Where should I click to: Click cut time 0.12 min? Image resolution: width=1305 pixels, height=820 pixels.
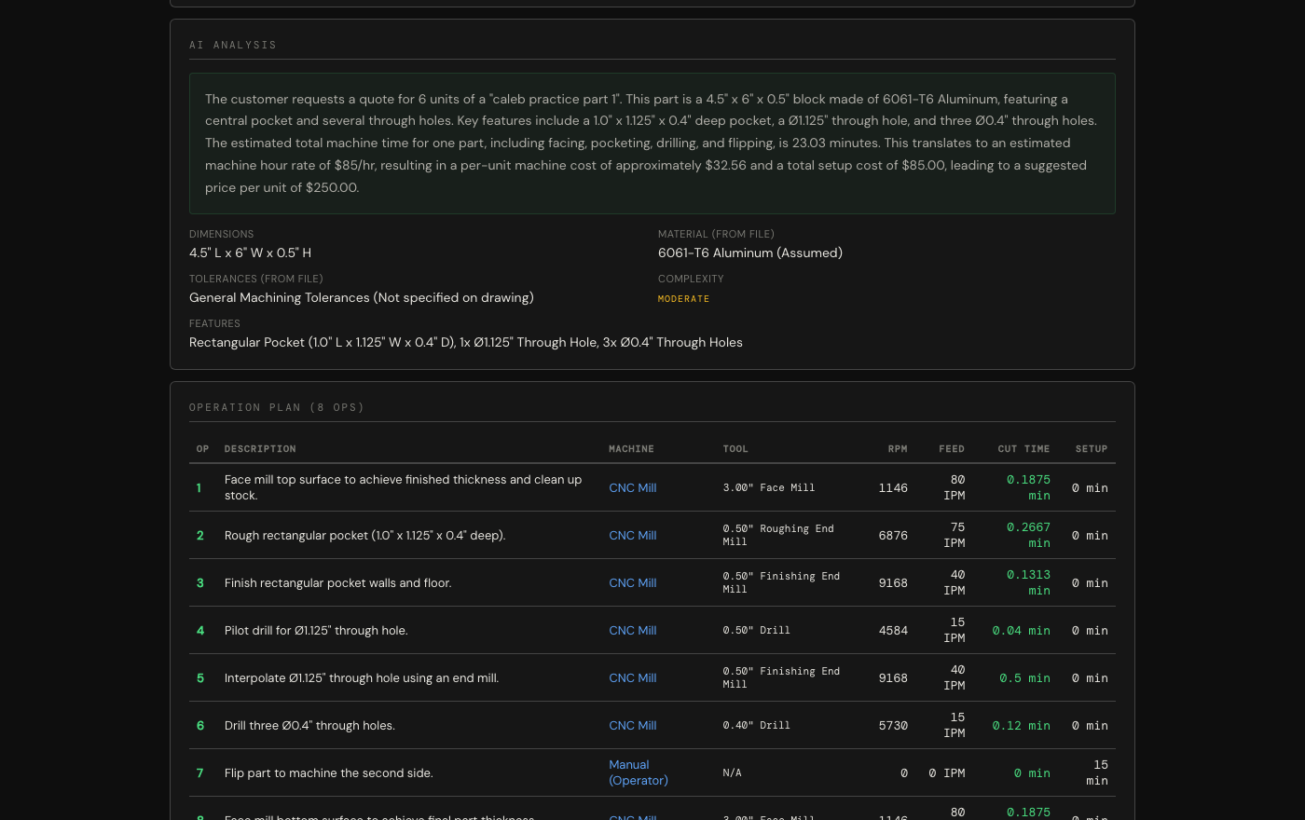coord(1021,725)
